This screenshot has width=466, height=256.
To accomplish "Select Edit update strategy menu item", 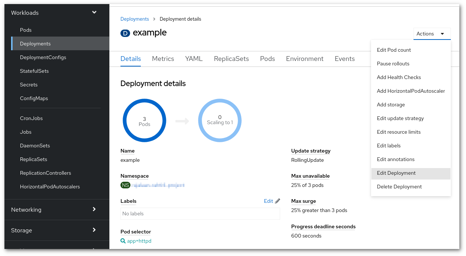I will [x=411, y=118].
